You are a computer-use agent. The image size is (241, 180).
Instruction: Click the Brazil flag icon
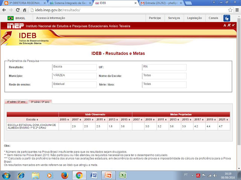tap(11, 18)
